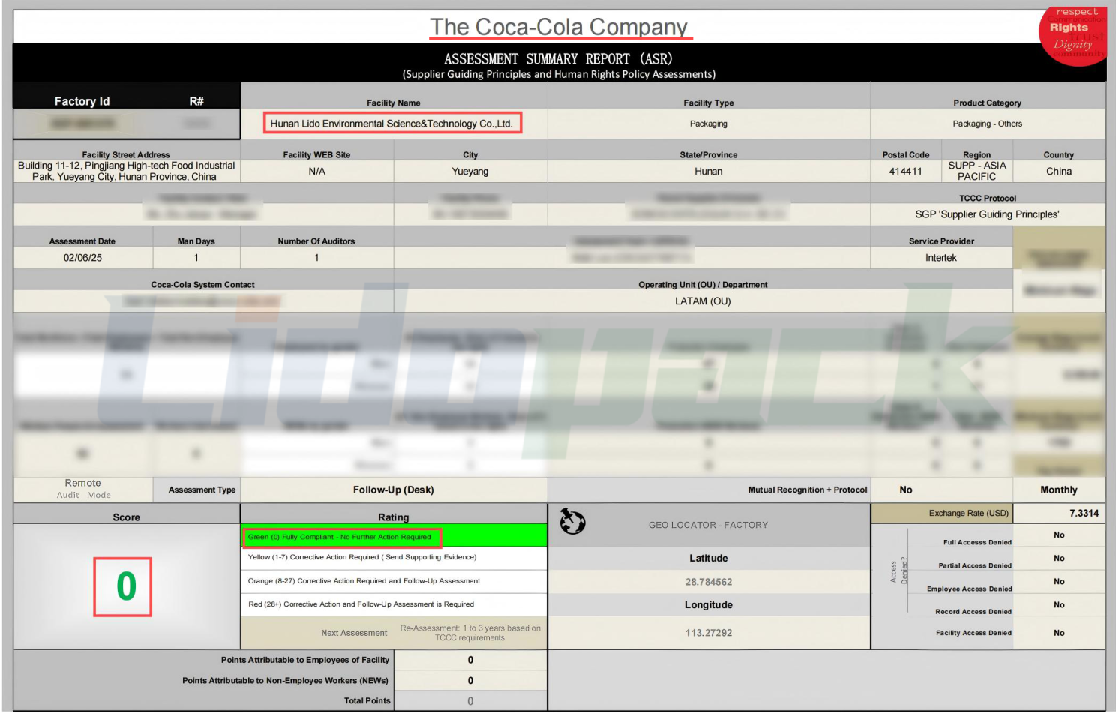Click the 'Factory Id' header

[x=82, y=101]
